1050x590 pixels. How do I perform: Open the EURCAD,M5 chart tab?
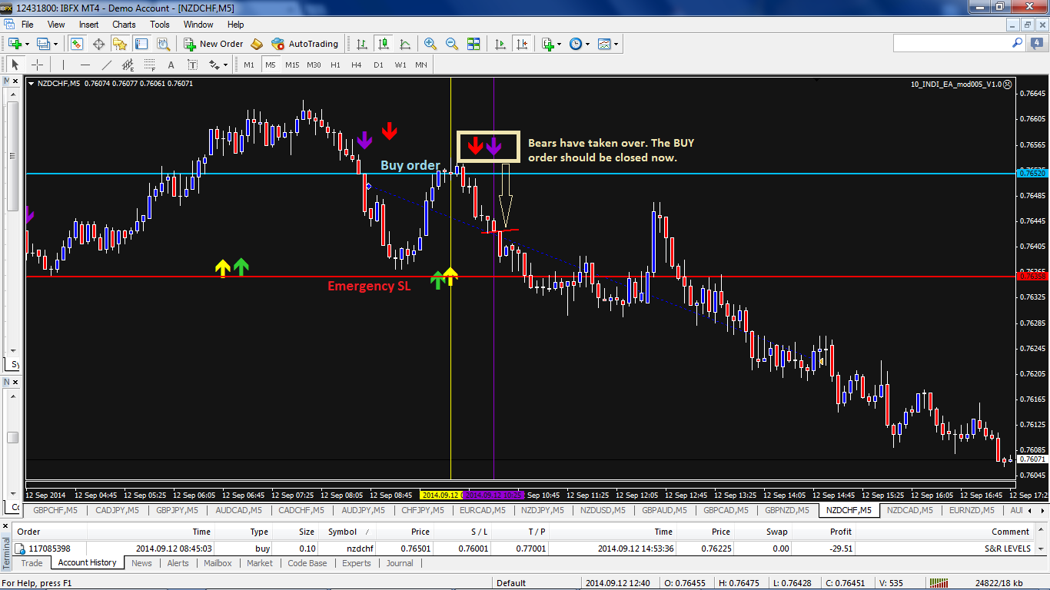tap(482, 510)
